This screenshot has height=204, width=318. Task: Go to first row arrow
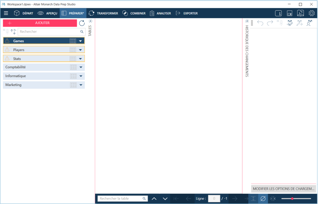[x=176, y=199]
